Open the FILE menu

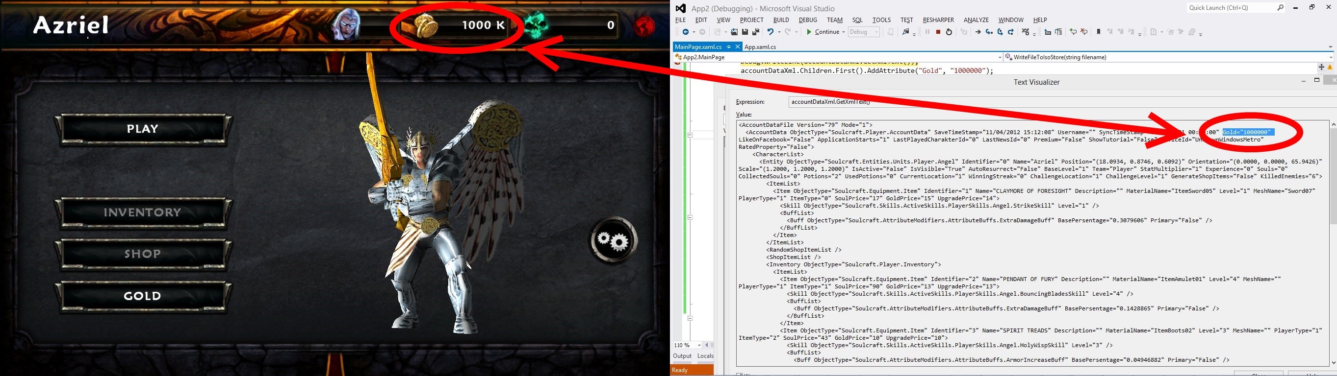tap(680, 20)
